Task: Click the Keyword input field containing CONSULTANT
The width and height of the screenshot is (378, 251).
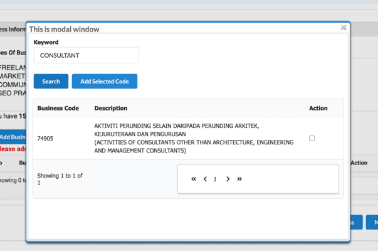Action: [86, 55]
